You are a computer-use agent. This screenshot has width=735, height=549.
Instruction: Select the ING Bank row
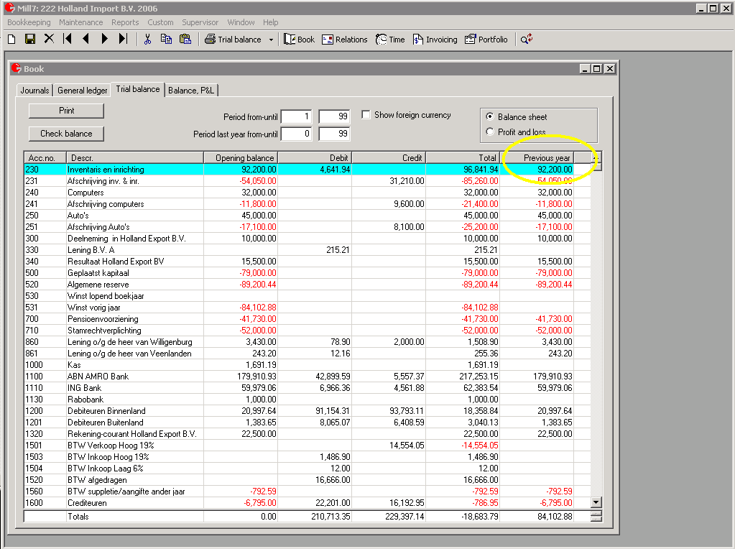(x=307, y=388)
